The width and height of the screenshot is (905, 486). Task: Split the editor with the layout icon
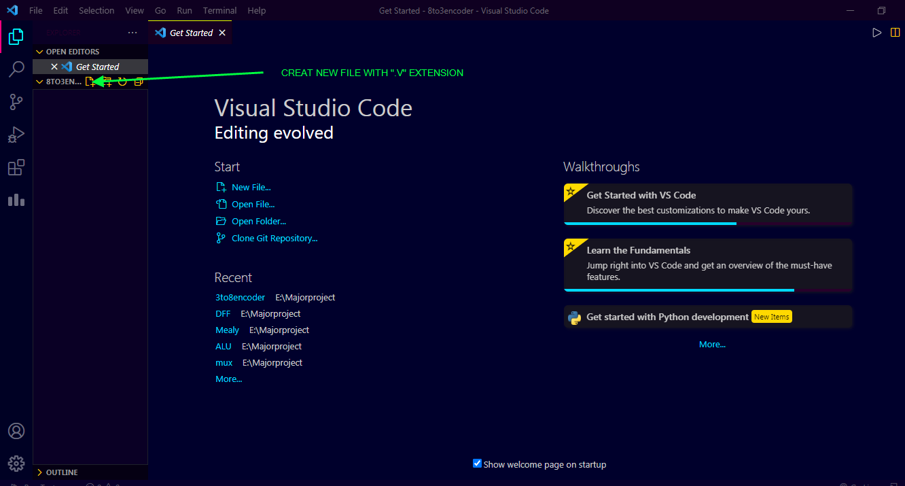895,33
